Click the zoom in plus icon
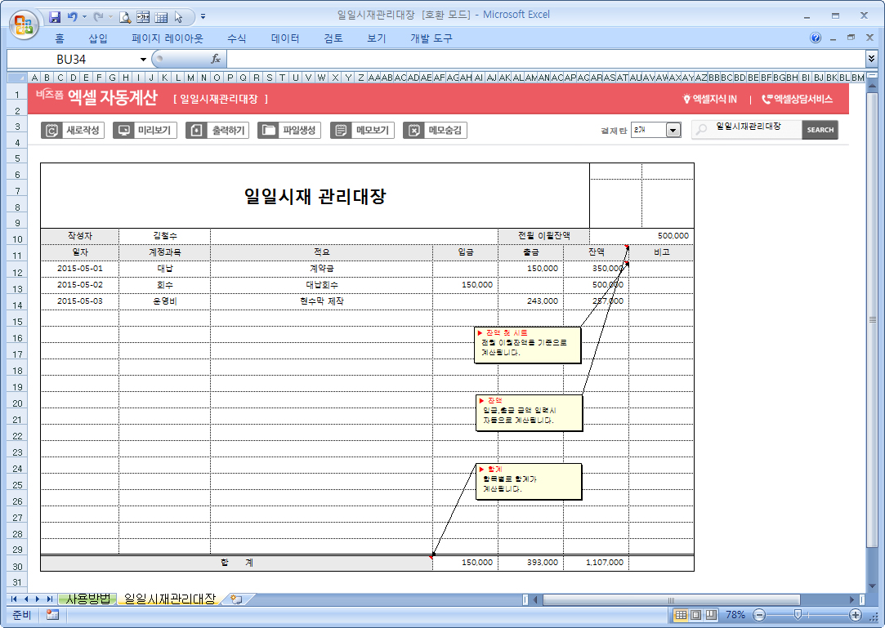Screen dimensions: 885x628 coord(855,615)
